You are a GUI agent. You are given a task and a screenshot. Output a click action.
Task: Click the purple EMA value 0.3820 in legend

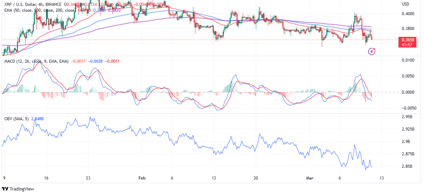(x=114, y=10)
